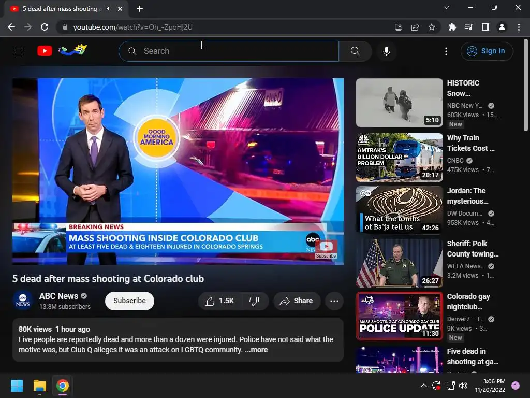This screenshot has width=530, height=398.
Task: Open more actions ellipsis under video
Action: click(x=334, y=301)
